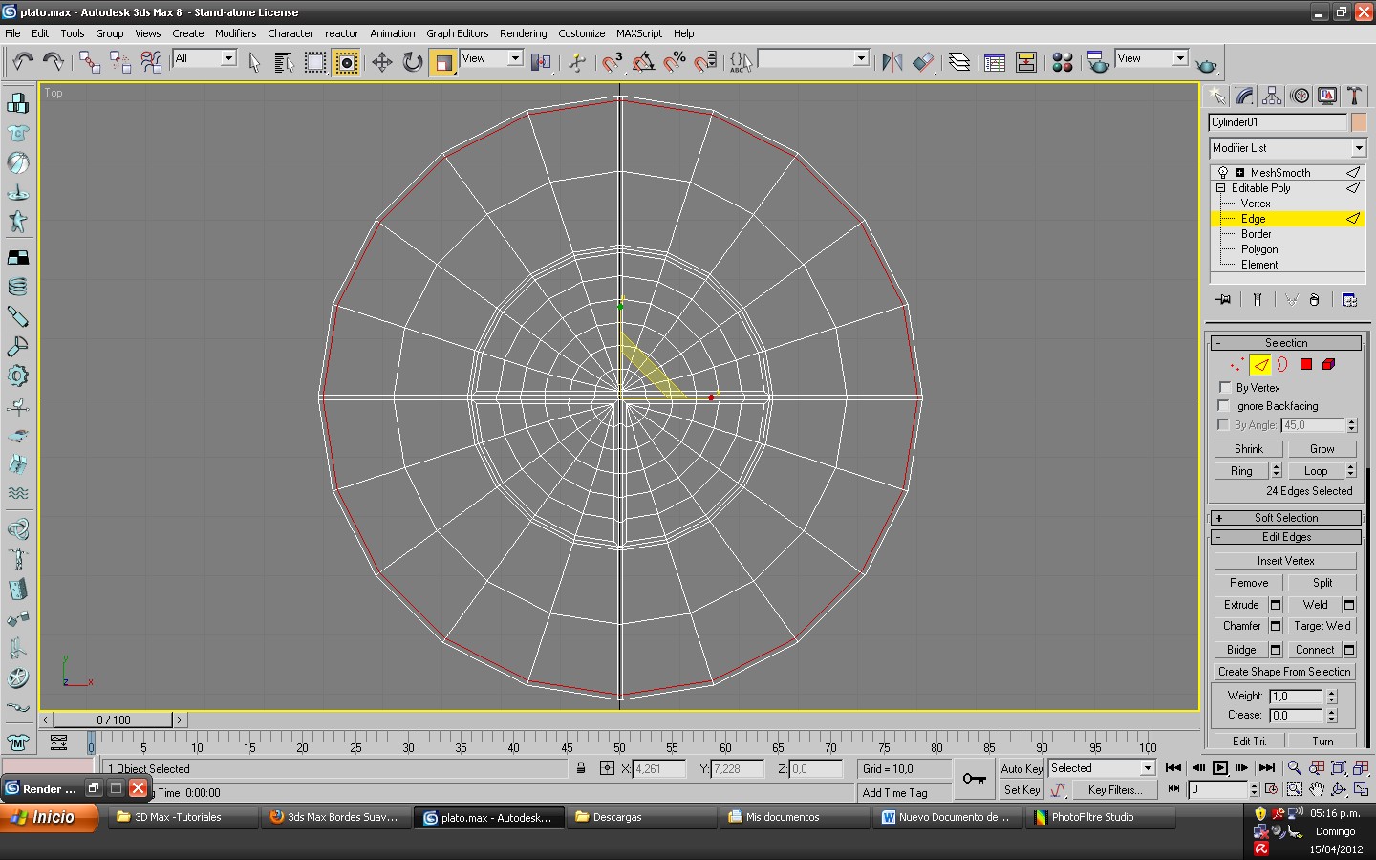Click the Chamfer button
The width and height of the screenshot is (1376, 860).
1241,626
